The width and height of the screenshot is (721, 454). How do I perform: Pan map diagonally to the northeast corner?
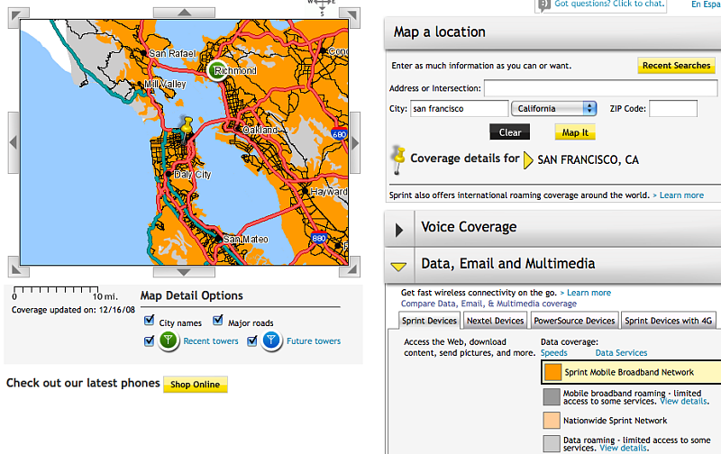click(x=350, y=17)
